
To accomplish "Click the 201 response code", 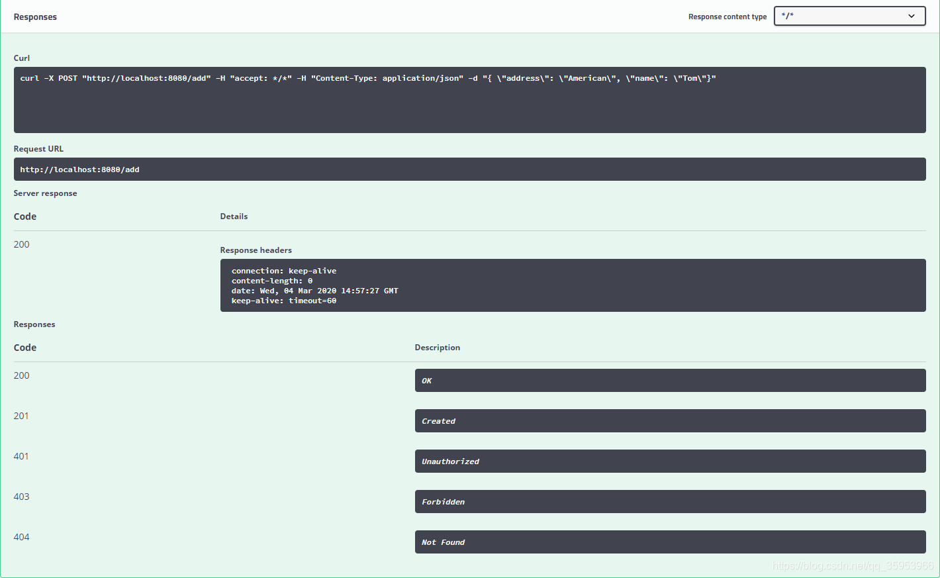I will pos(21,416).
